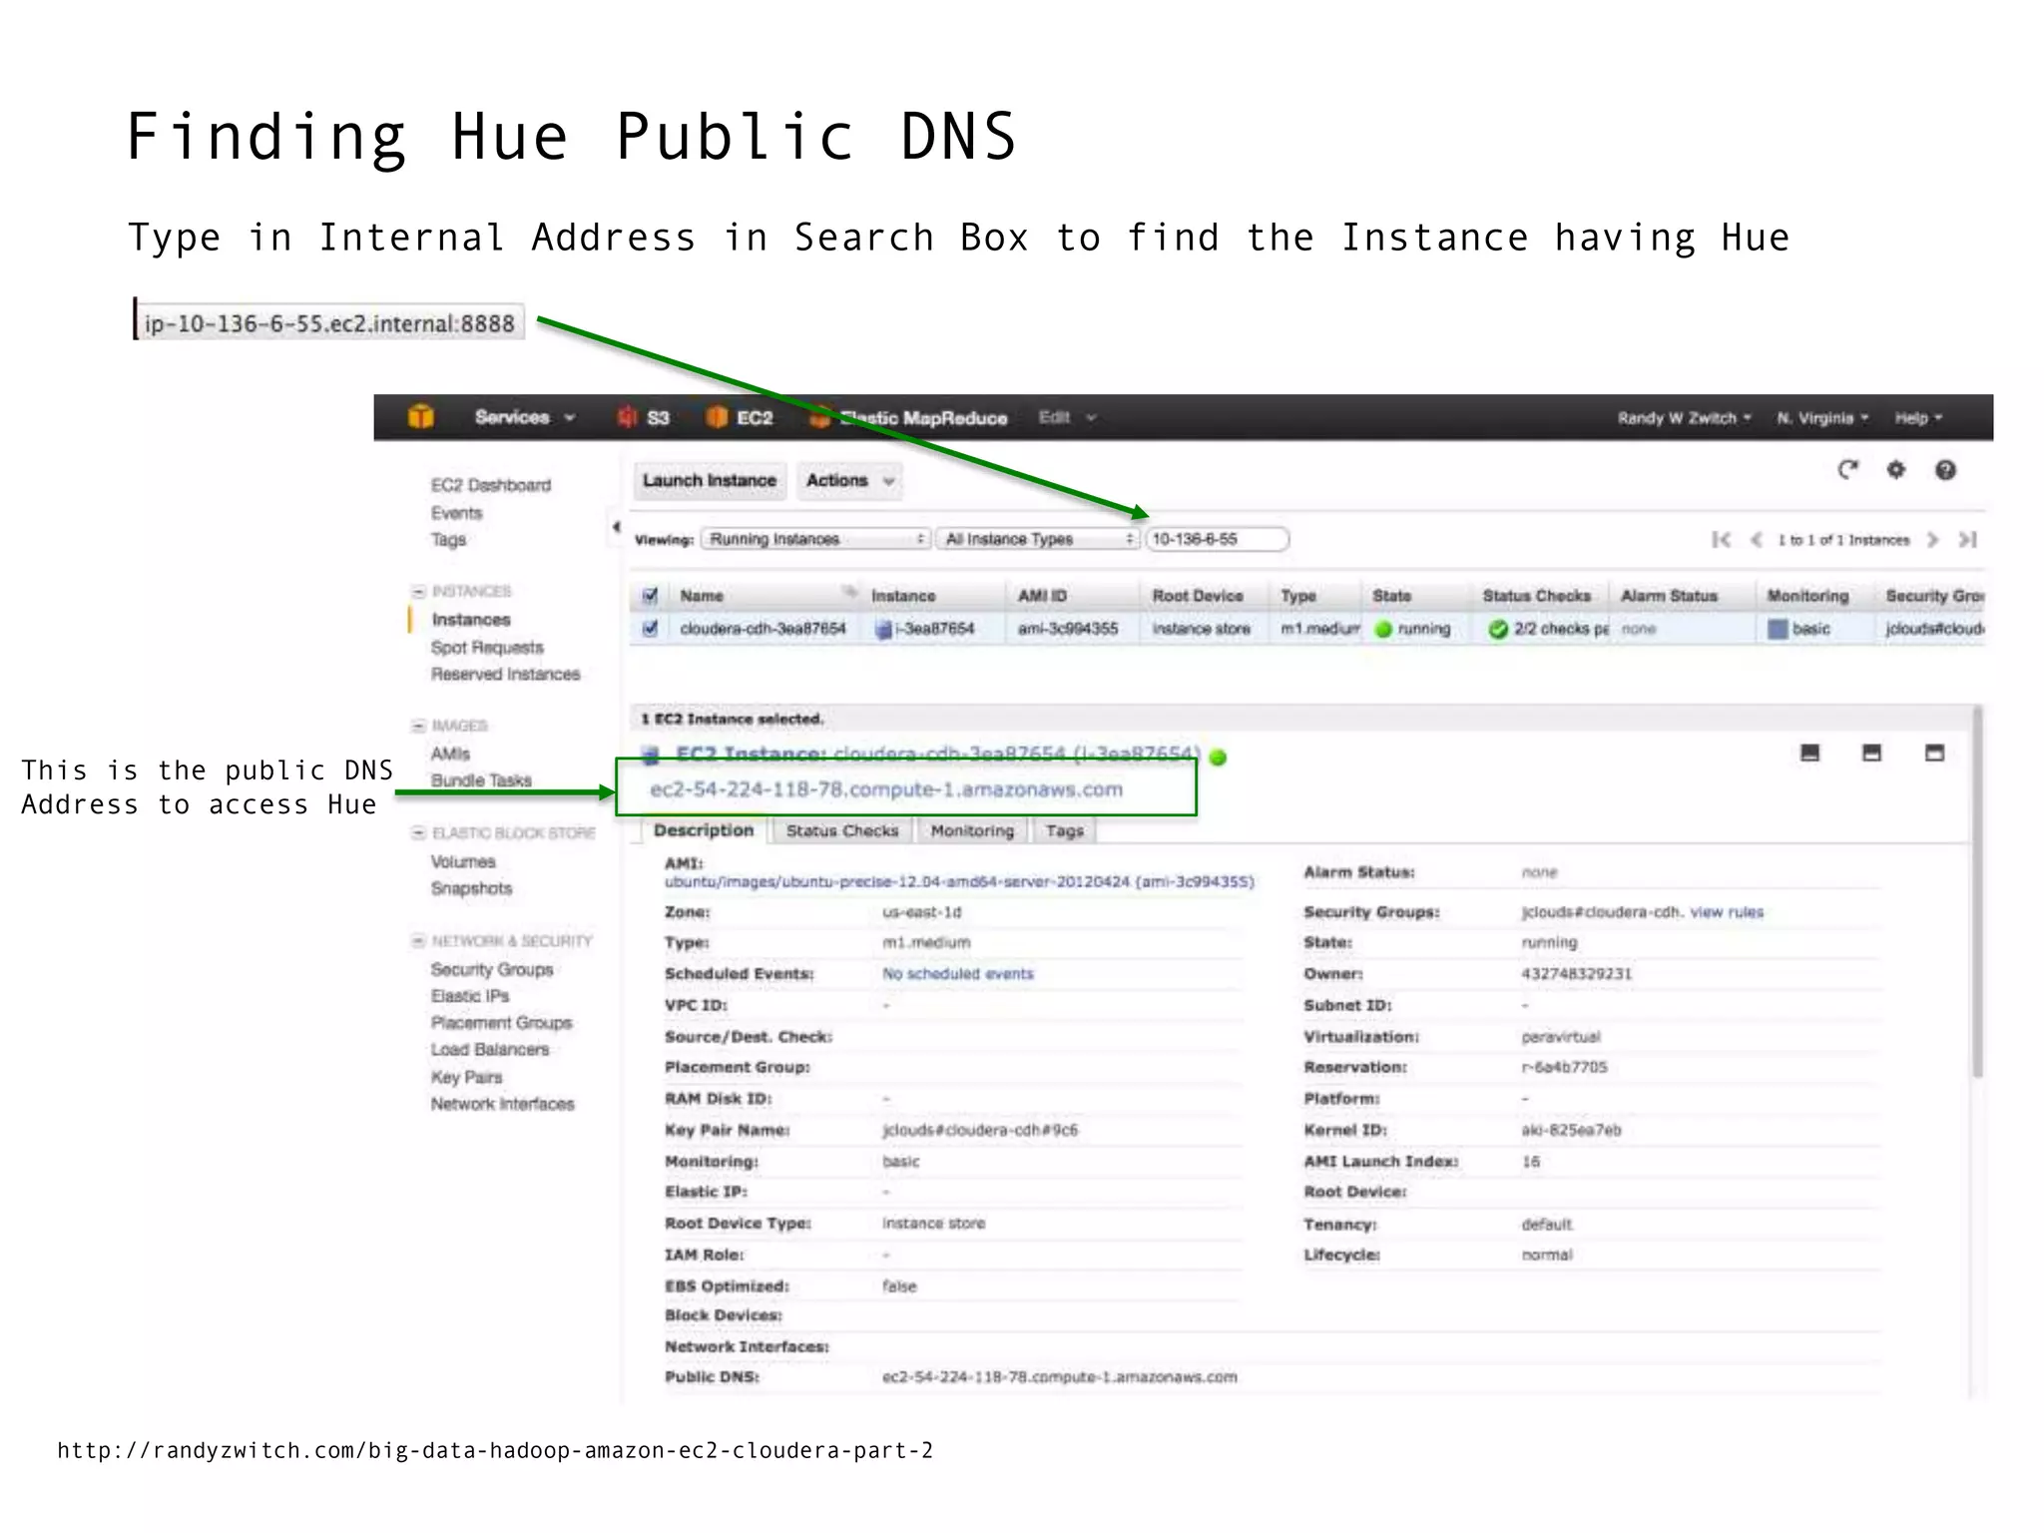Click the green 2/2 checks status icon
This screenshot has height=1533, width=2044.
(x=1498, y=629)
